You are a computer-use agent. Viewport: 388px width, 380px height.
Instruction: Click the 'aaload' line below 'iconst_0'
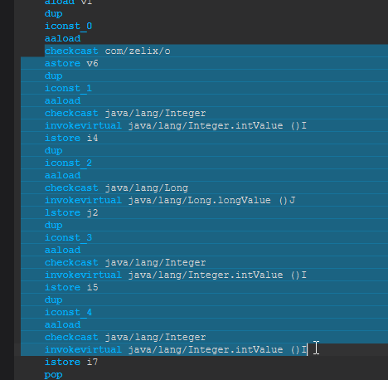(62, 38)
